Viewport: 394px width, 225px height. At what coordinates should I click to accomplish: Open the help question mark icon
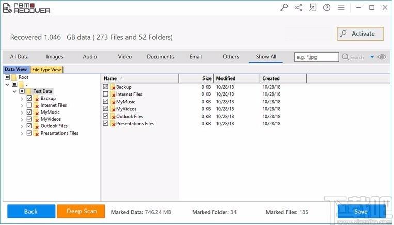(326, 8)
